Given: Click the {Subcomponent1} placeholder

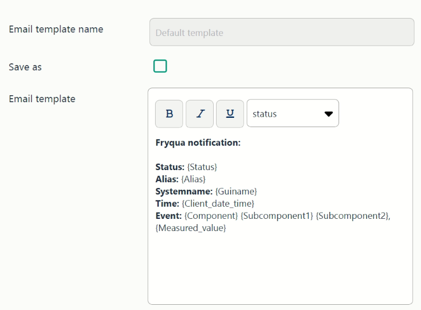Looking at the screenshot, I should 277,216.
